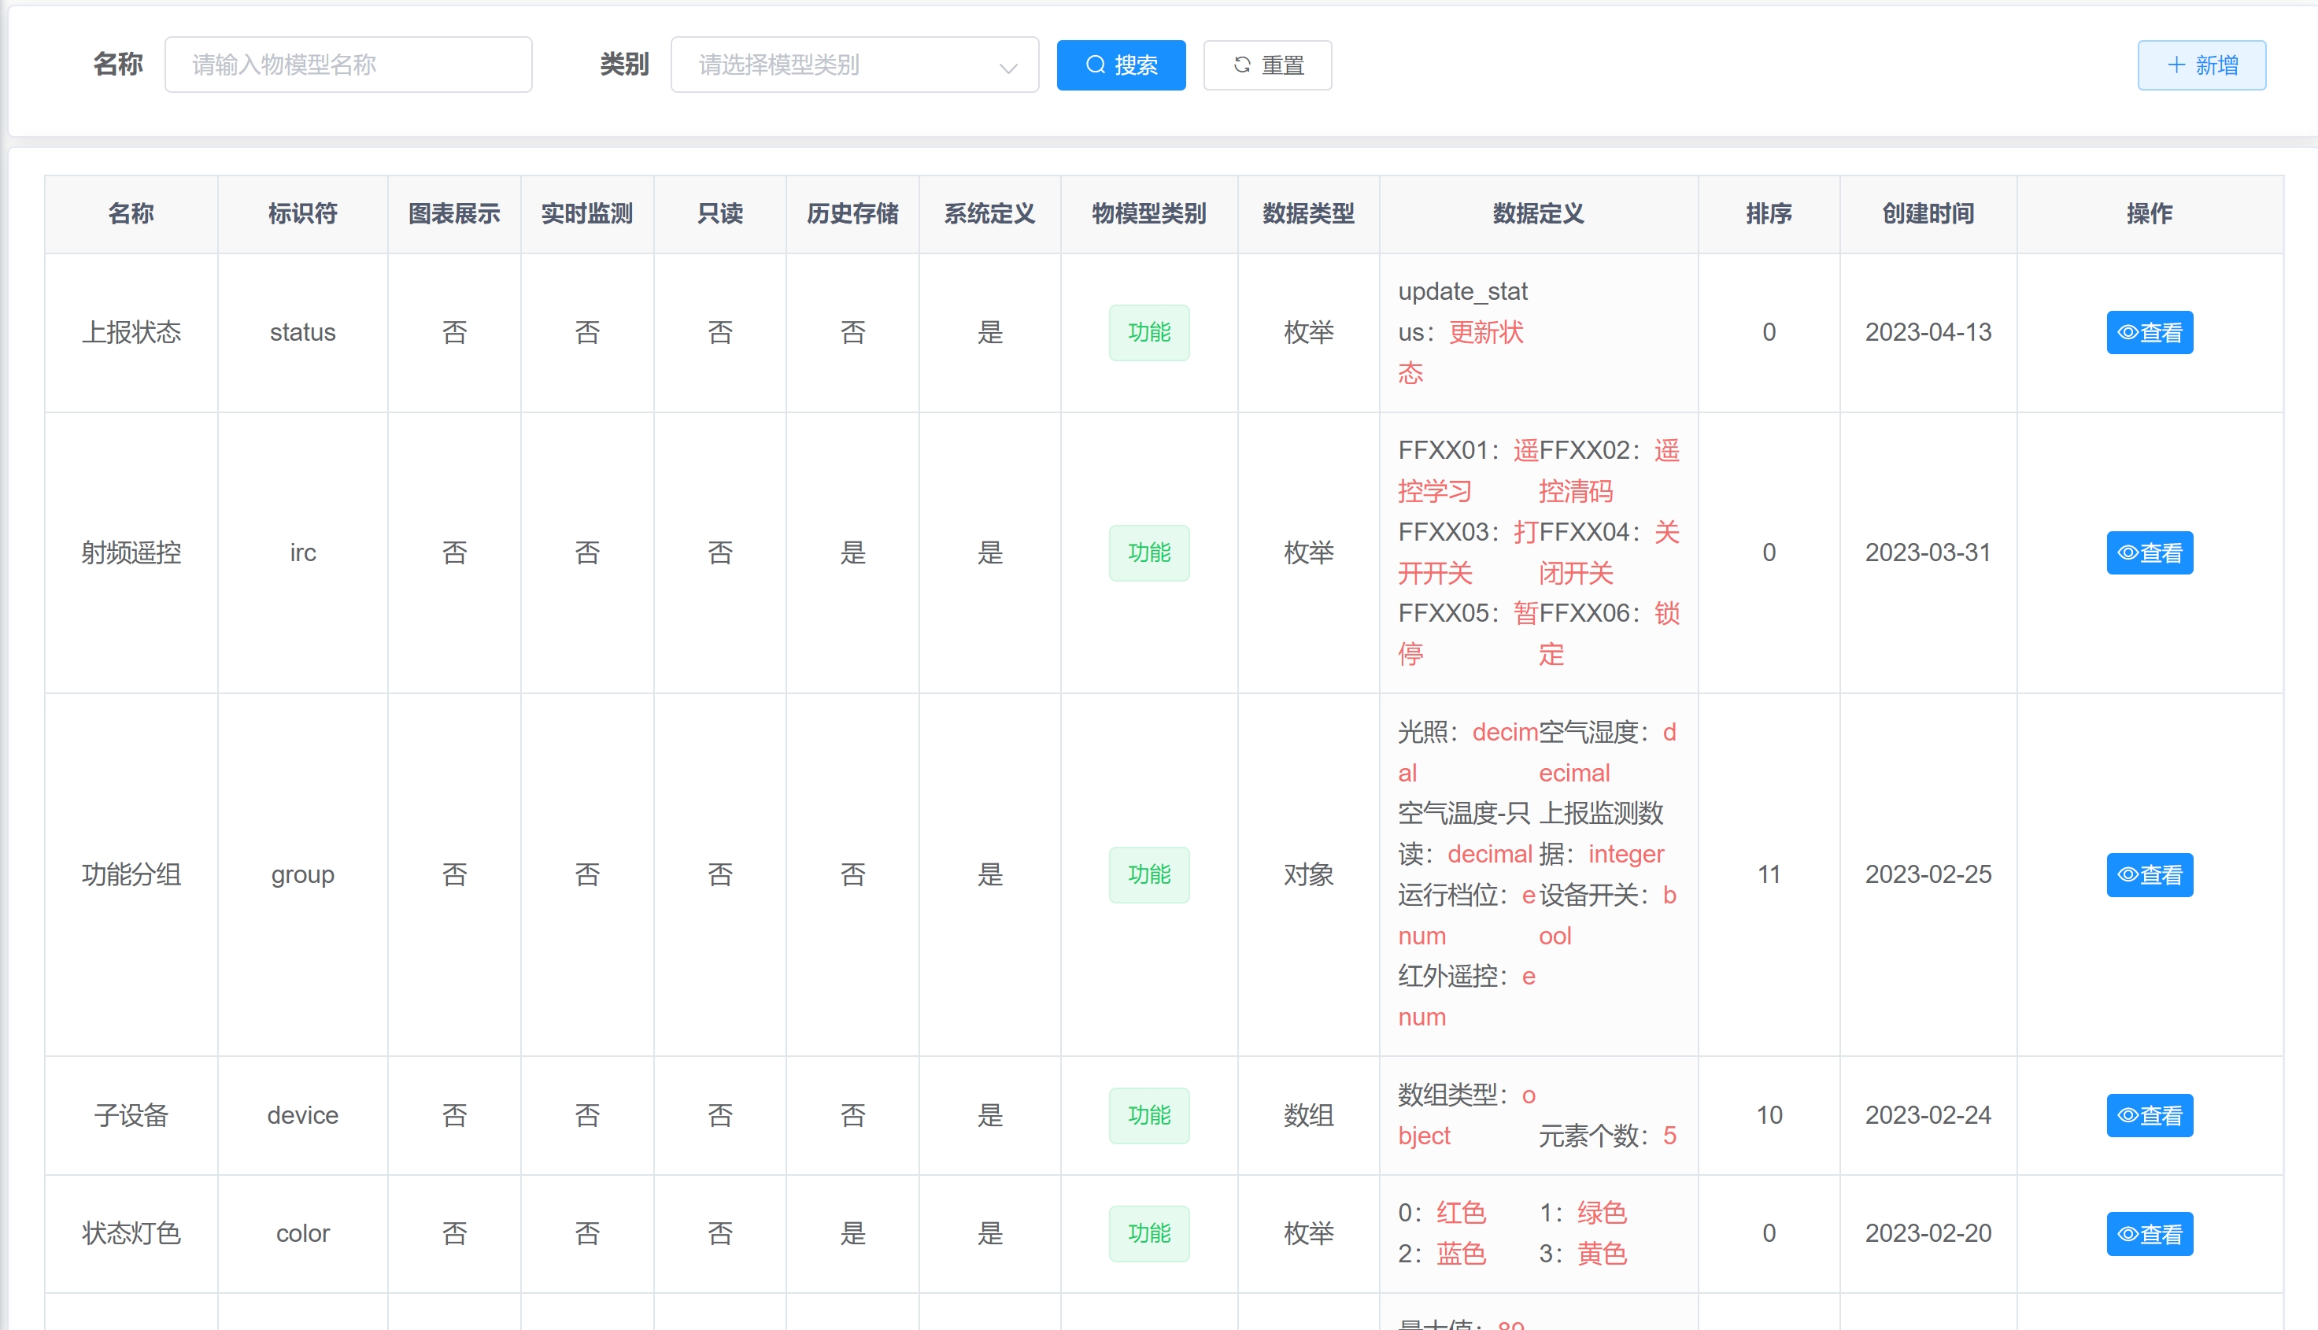Click the 图表展示 column header
The width and height of the screenshot is (2318, 1330).
click(454, 214)
